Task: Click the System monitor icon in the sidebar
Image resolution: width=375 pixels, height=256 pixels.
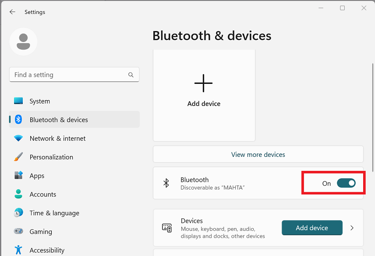Action: point(18,100)
